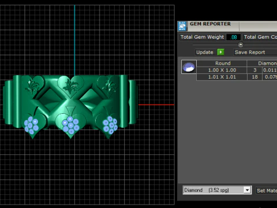Click the right gem cluster on ring
The image size is (277, 208).
110,125
